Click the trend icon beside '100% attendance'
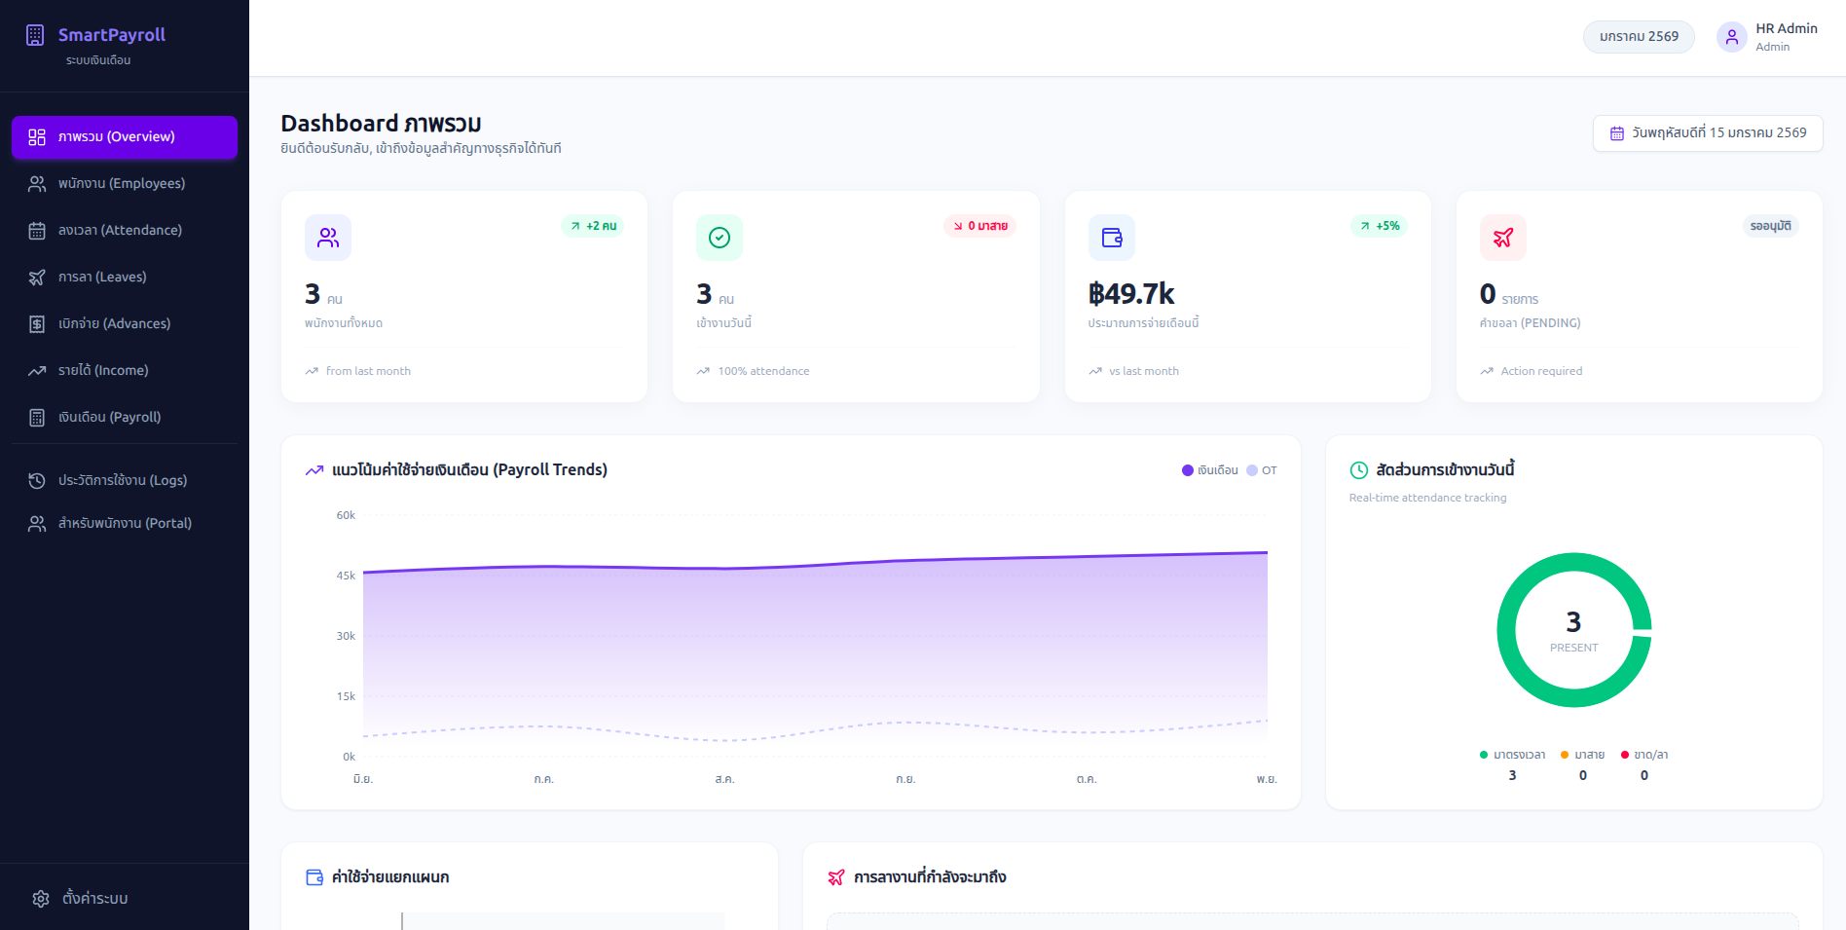The image size is (1846, 930). (x=703, y=371)
